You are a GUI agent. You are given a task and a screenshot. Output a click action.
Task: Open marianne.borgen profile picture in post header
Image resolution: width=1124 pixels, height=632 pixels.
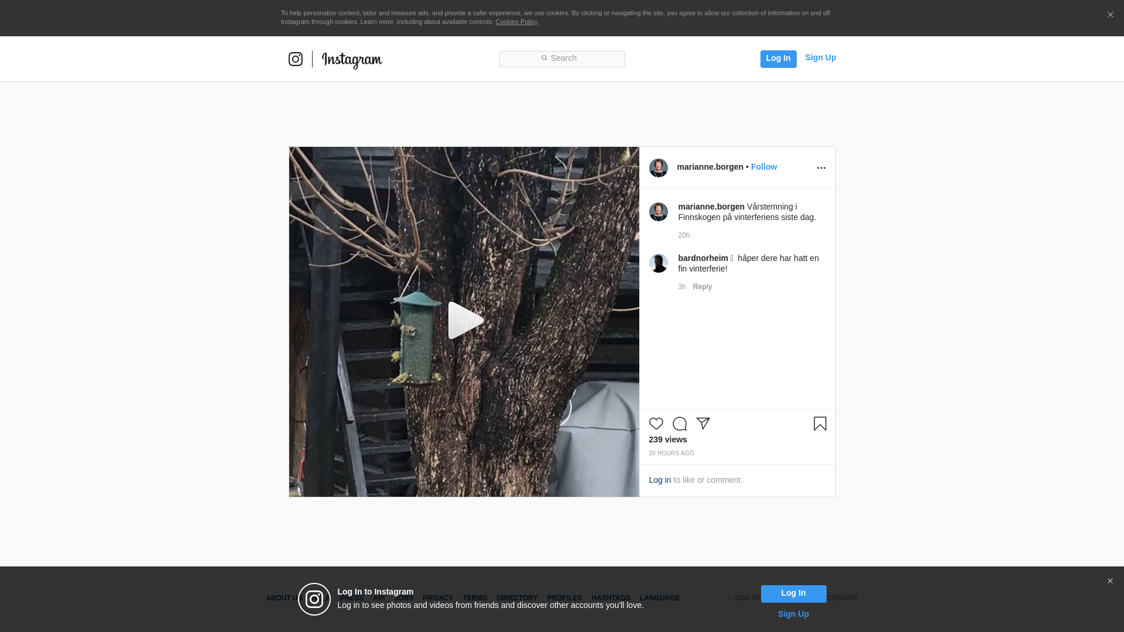pyautogui.click(x=659, y=168)
